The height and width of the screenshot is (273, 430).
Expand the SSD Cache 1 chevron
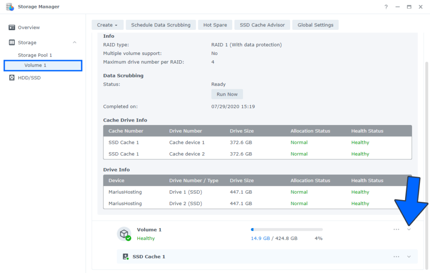409,257
